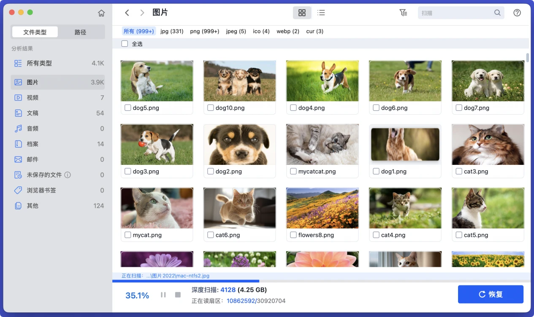Switch to grid view layout
The height and width of the screenshot is (317, 534).
point(302,13)
